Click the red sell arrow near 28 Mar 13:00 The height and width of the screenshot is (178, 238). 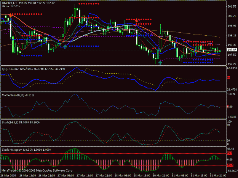[137, 20]
